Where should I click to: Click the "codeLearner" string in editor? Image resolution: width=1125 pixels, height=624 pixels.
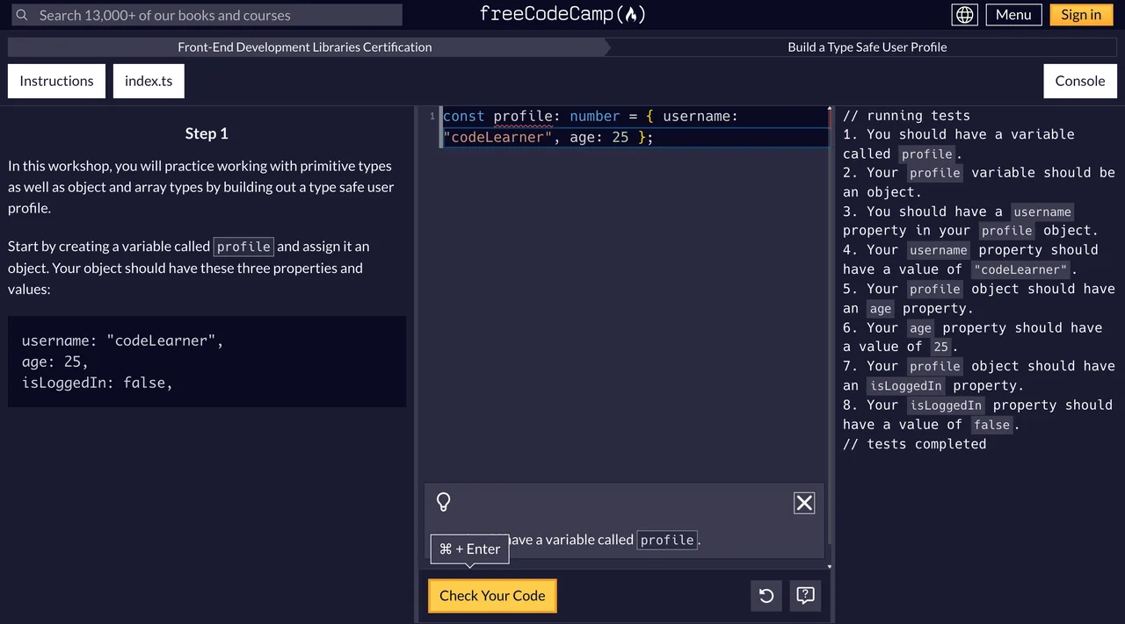pos(497,138)
